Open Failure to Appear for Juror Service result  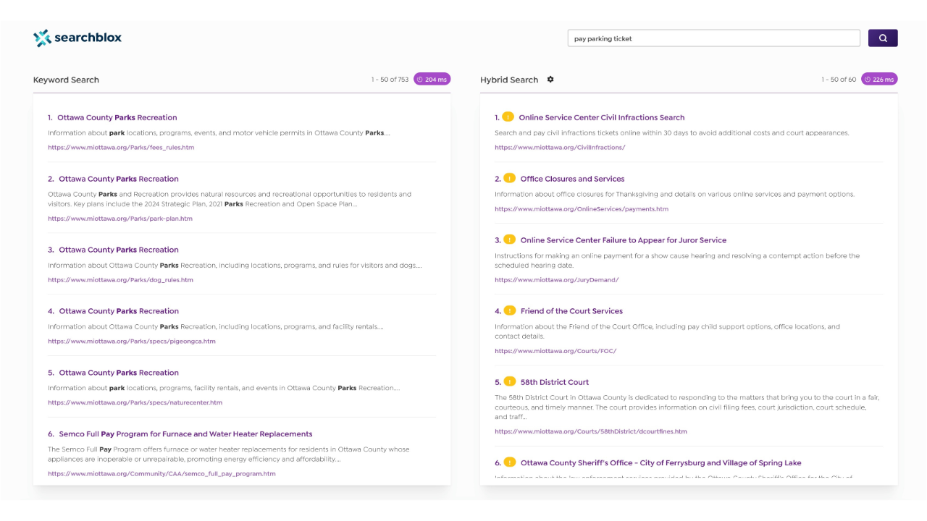[x=624, y=240]
